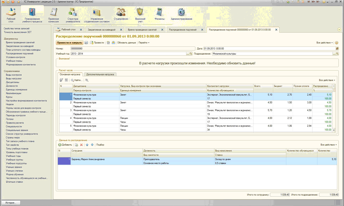Open the Дата field calendar picker
This screenshot has width=344, height=206.
pyautogui.click(x=337, y=48)
